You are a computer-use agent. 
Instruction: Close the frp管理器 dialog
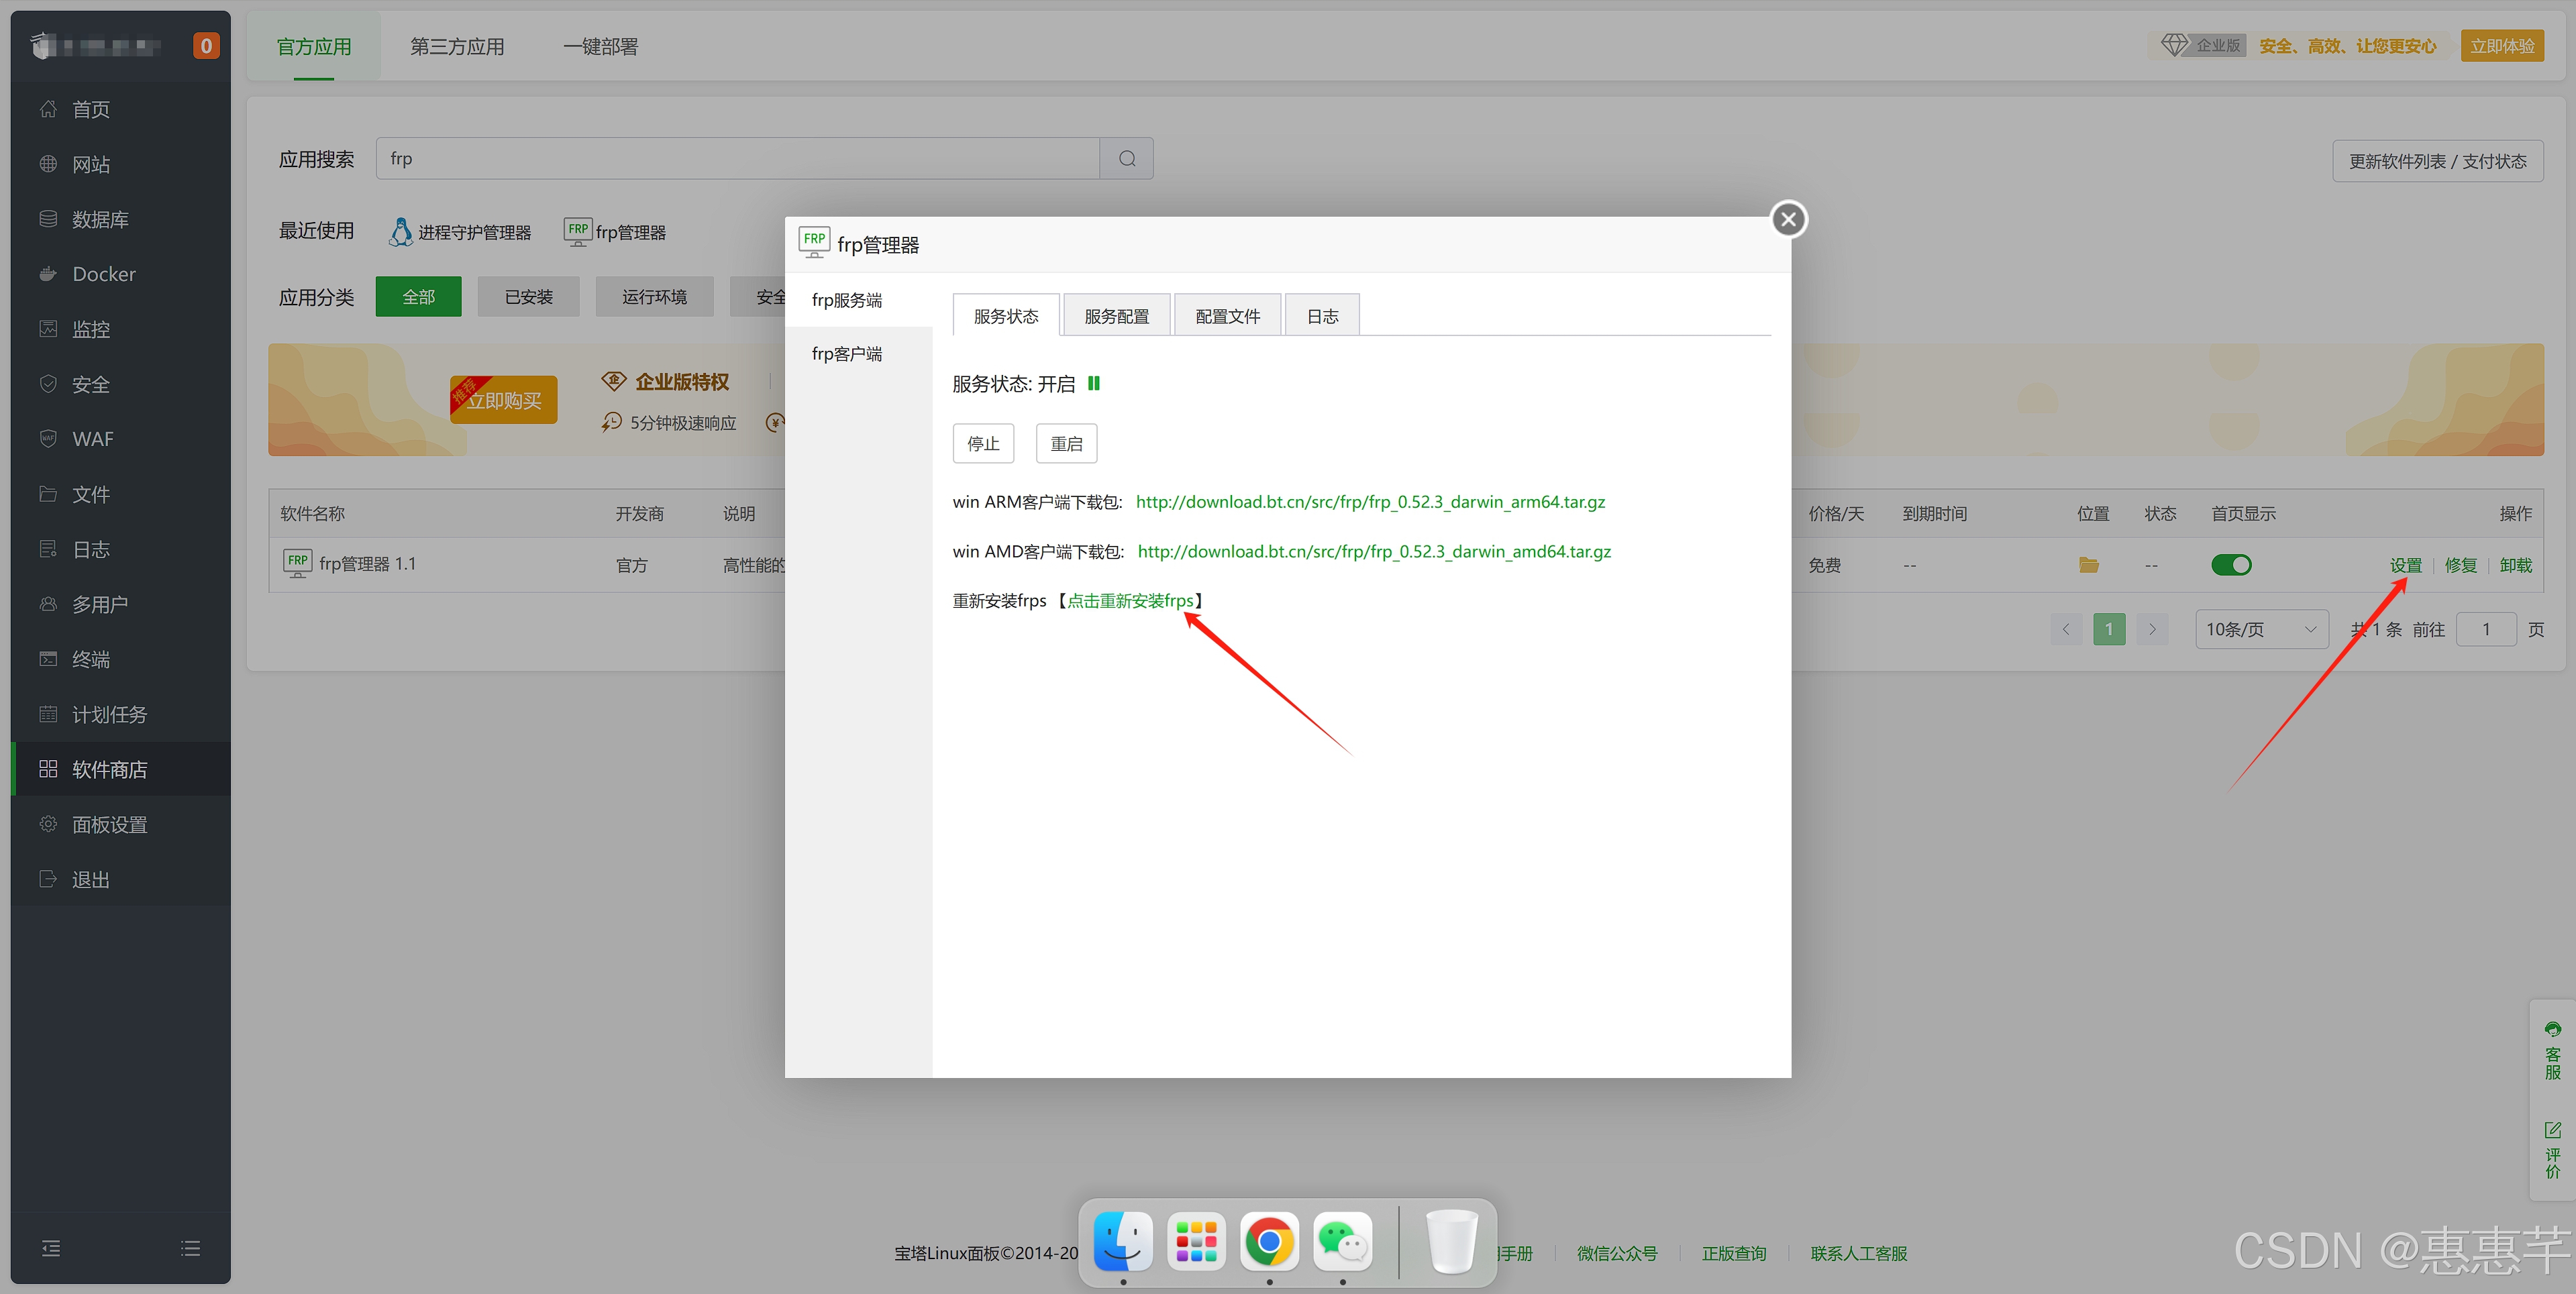click(x=1788, y=219)
